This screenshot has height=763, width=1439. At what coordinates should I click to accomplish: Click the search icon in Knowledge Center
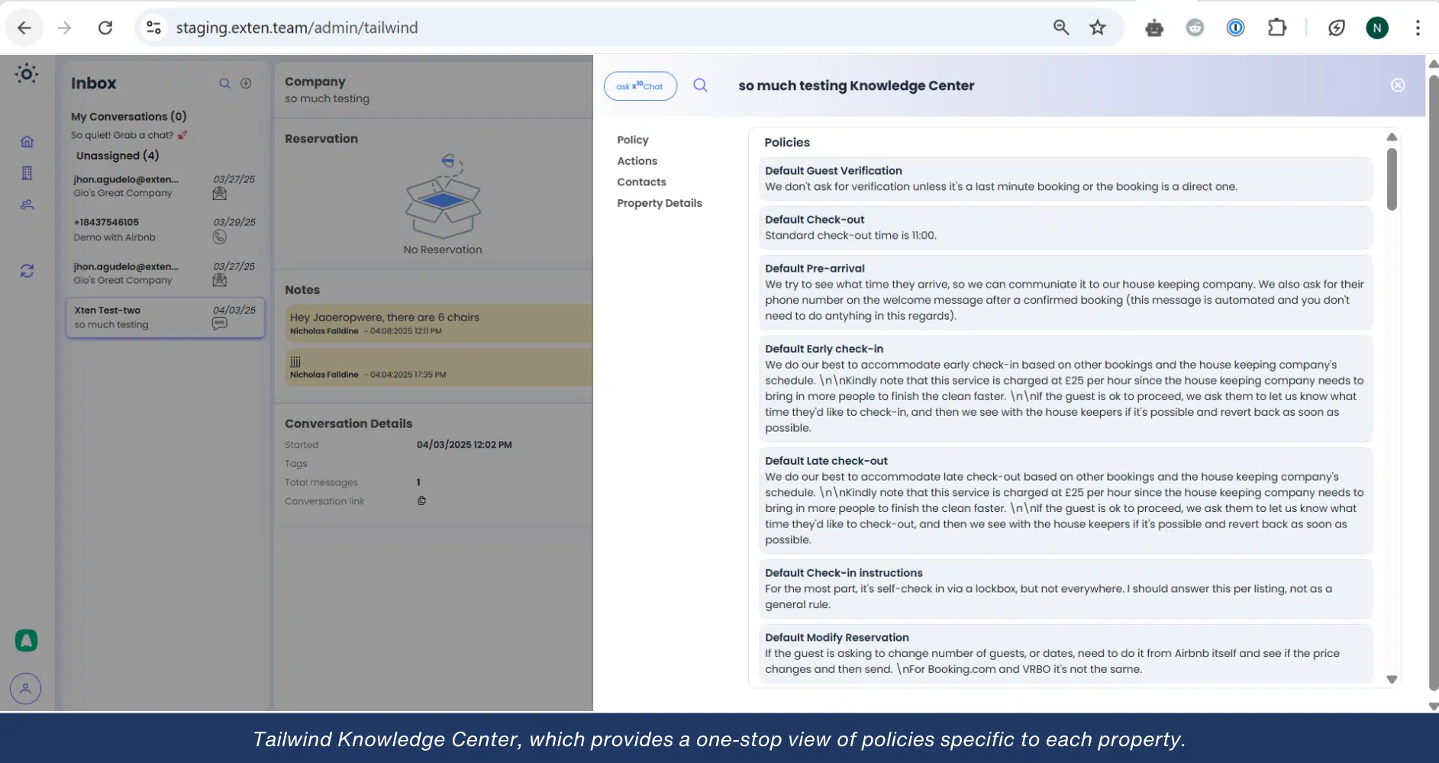pos(700,85)
